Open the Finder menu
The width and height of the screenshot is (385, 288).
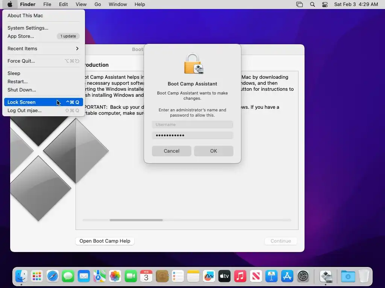pyautogui.click(x=28, y=4)
